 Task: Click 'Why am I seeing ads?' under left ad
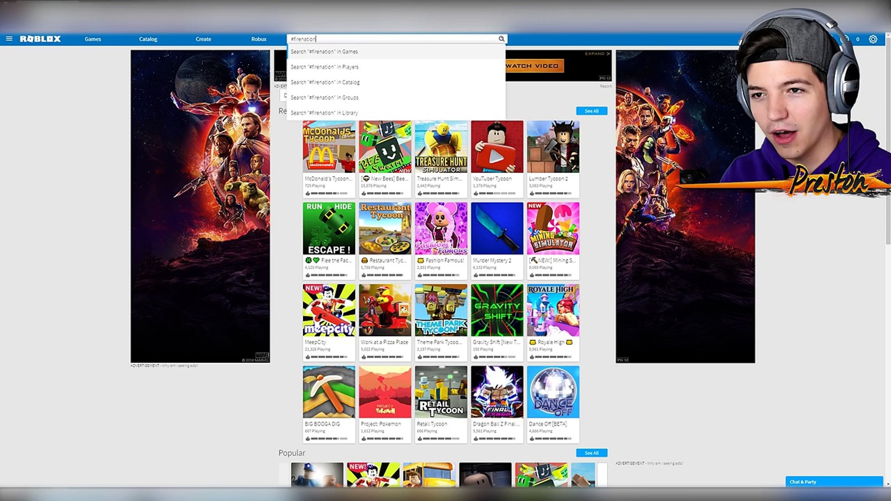[180, 366]
